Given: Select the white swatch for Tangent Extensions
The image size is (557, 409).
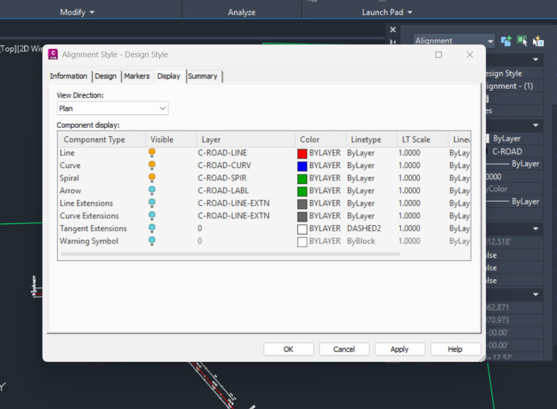Looking at the screenshot, I should pos(302,229).
